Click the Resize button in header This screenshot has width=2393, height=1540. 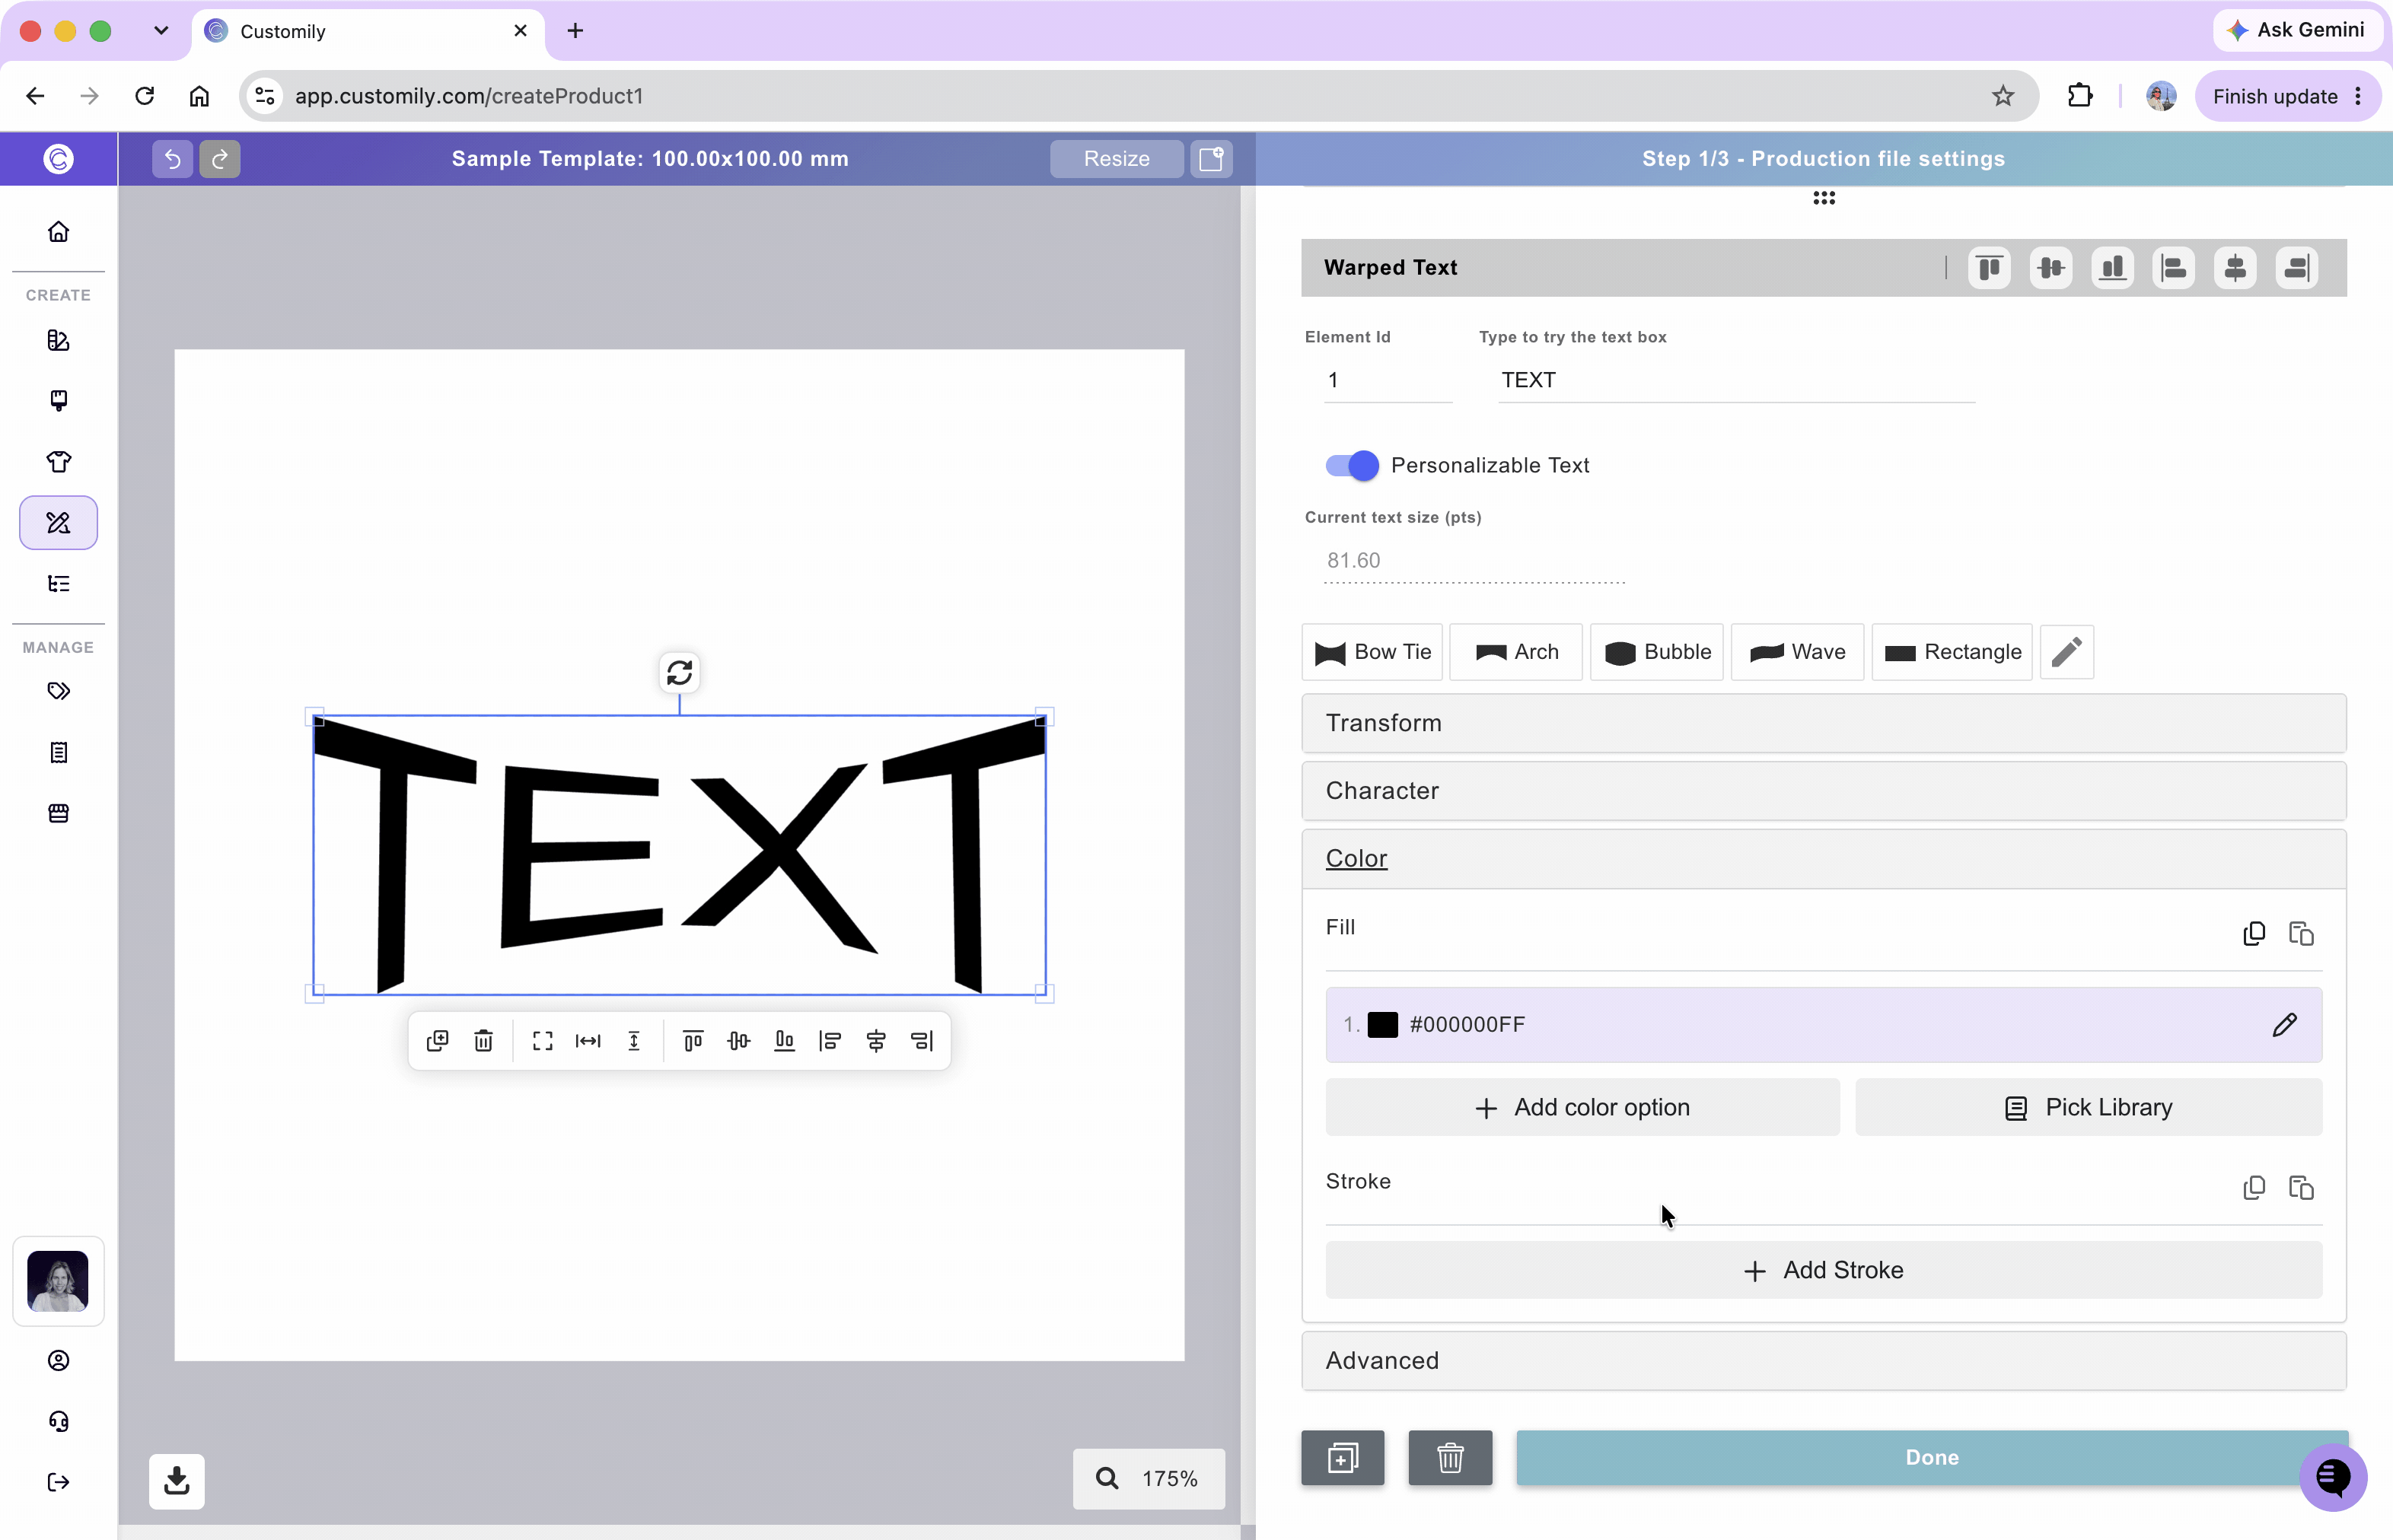(1117, 159)
